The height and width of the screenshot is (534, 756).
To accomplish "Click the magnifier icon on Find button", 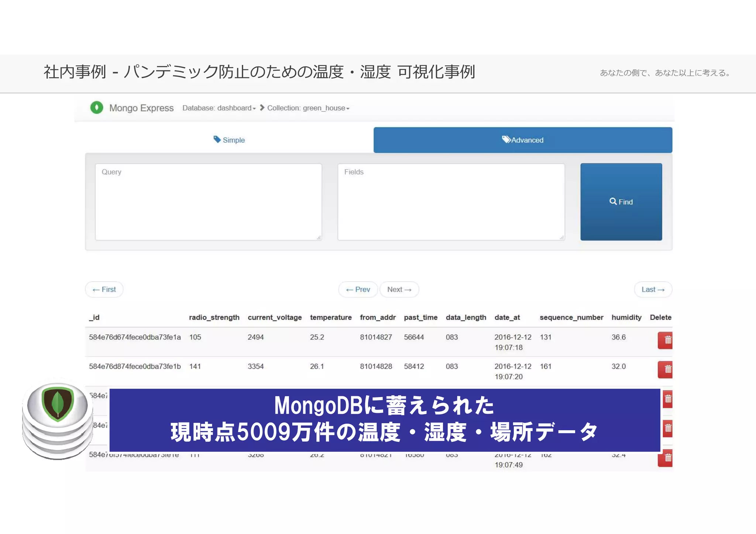I will 613,201.
